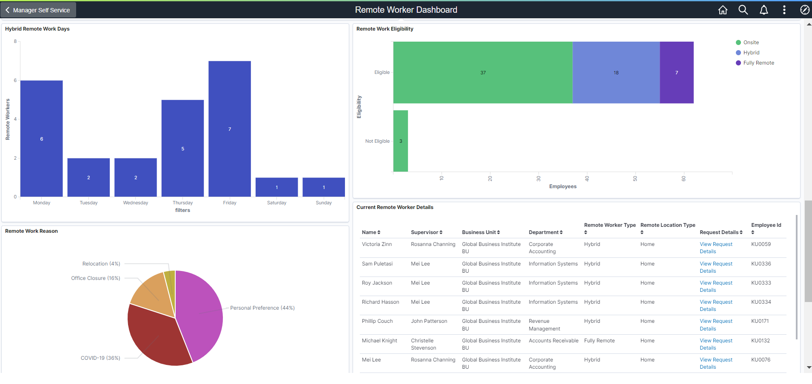Open the Actions three-dot menu

tap(784, 10)
